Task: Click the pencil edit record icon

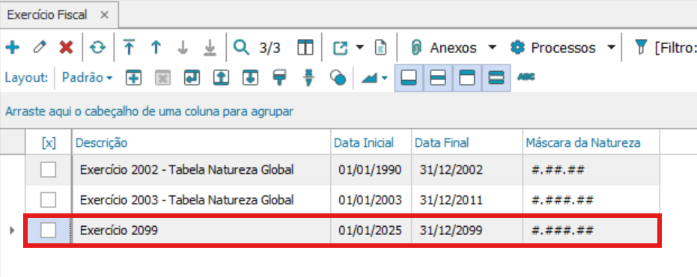Action: coord(40,47)
